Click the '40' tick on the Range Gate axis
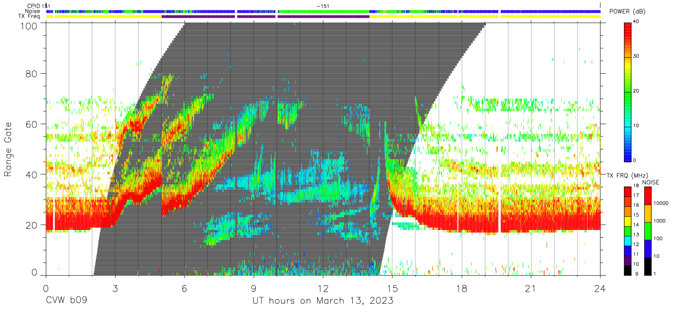The image size is (675, 312). pyautogui.click(x=31, y=174)
